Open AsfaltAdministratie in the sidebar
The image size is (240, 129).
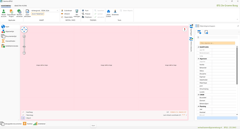10,46
